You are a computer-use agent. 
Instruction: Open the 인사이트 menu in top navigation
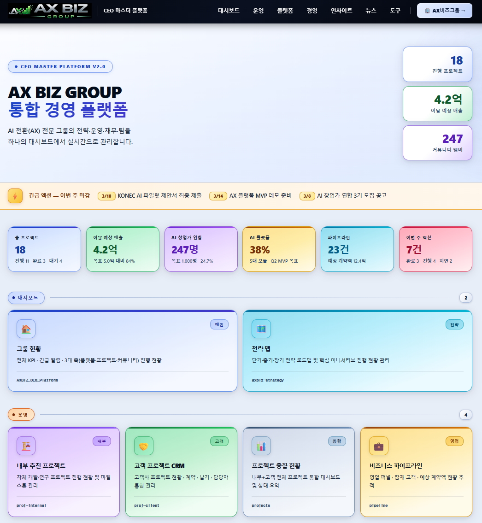(x=341, y=11)
